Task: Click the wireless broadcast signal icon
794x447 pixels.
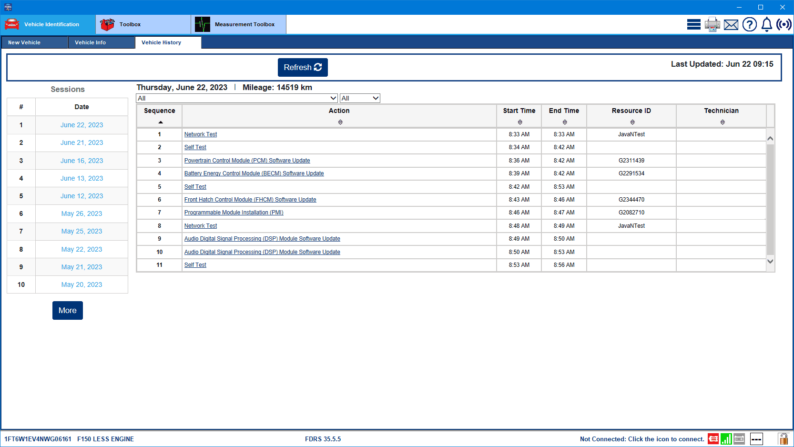Action: click(x=784, y=24)
